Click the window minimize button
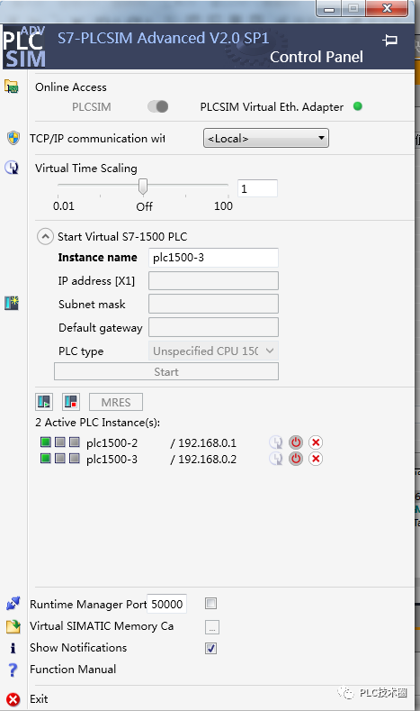Viewport: 420px width, 711px height. tap(329, 8)
